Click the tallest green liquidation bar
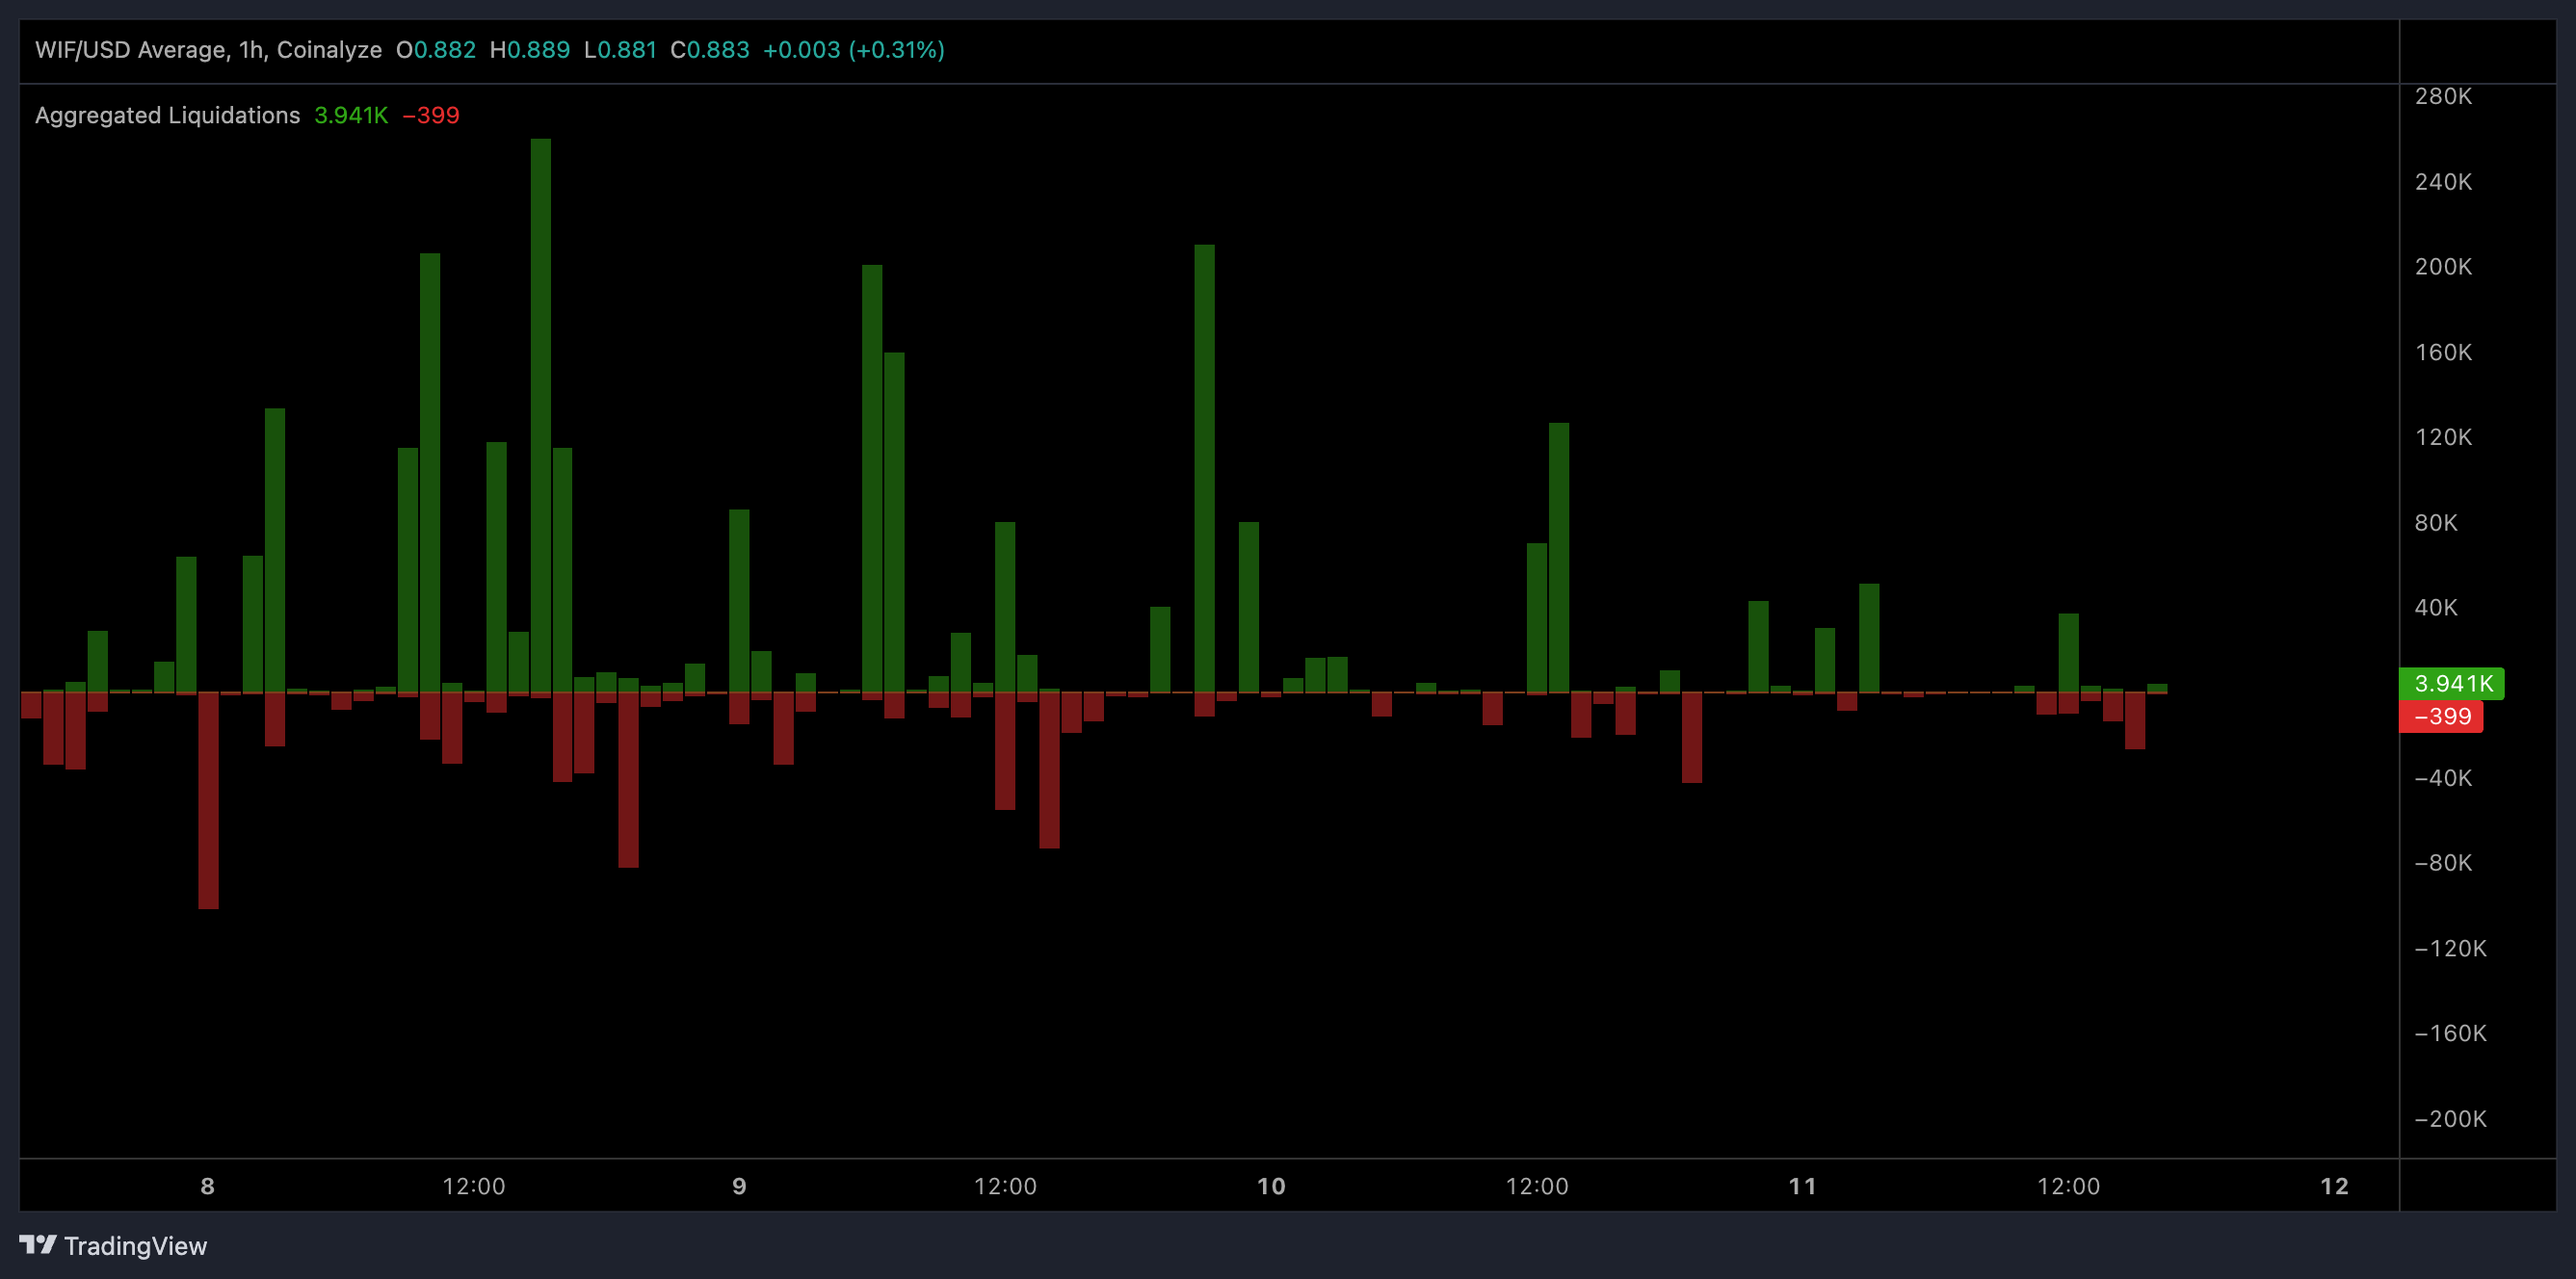Image resolution: width=2576 pixels, height=1279 pixels. 540,400
